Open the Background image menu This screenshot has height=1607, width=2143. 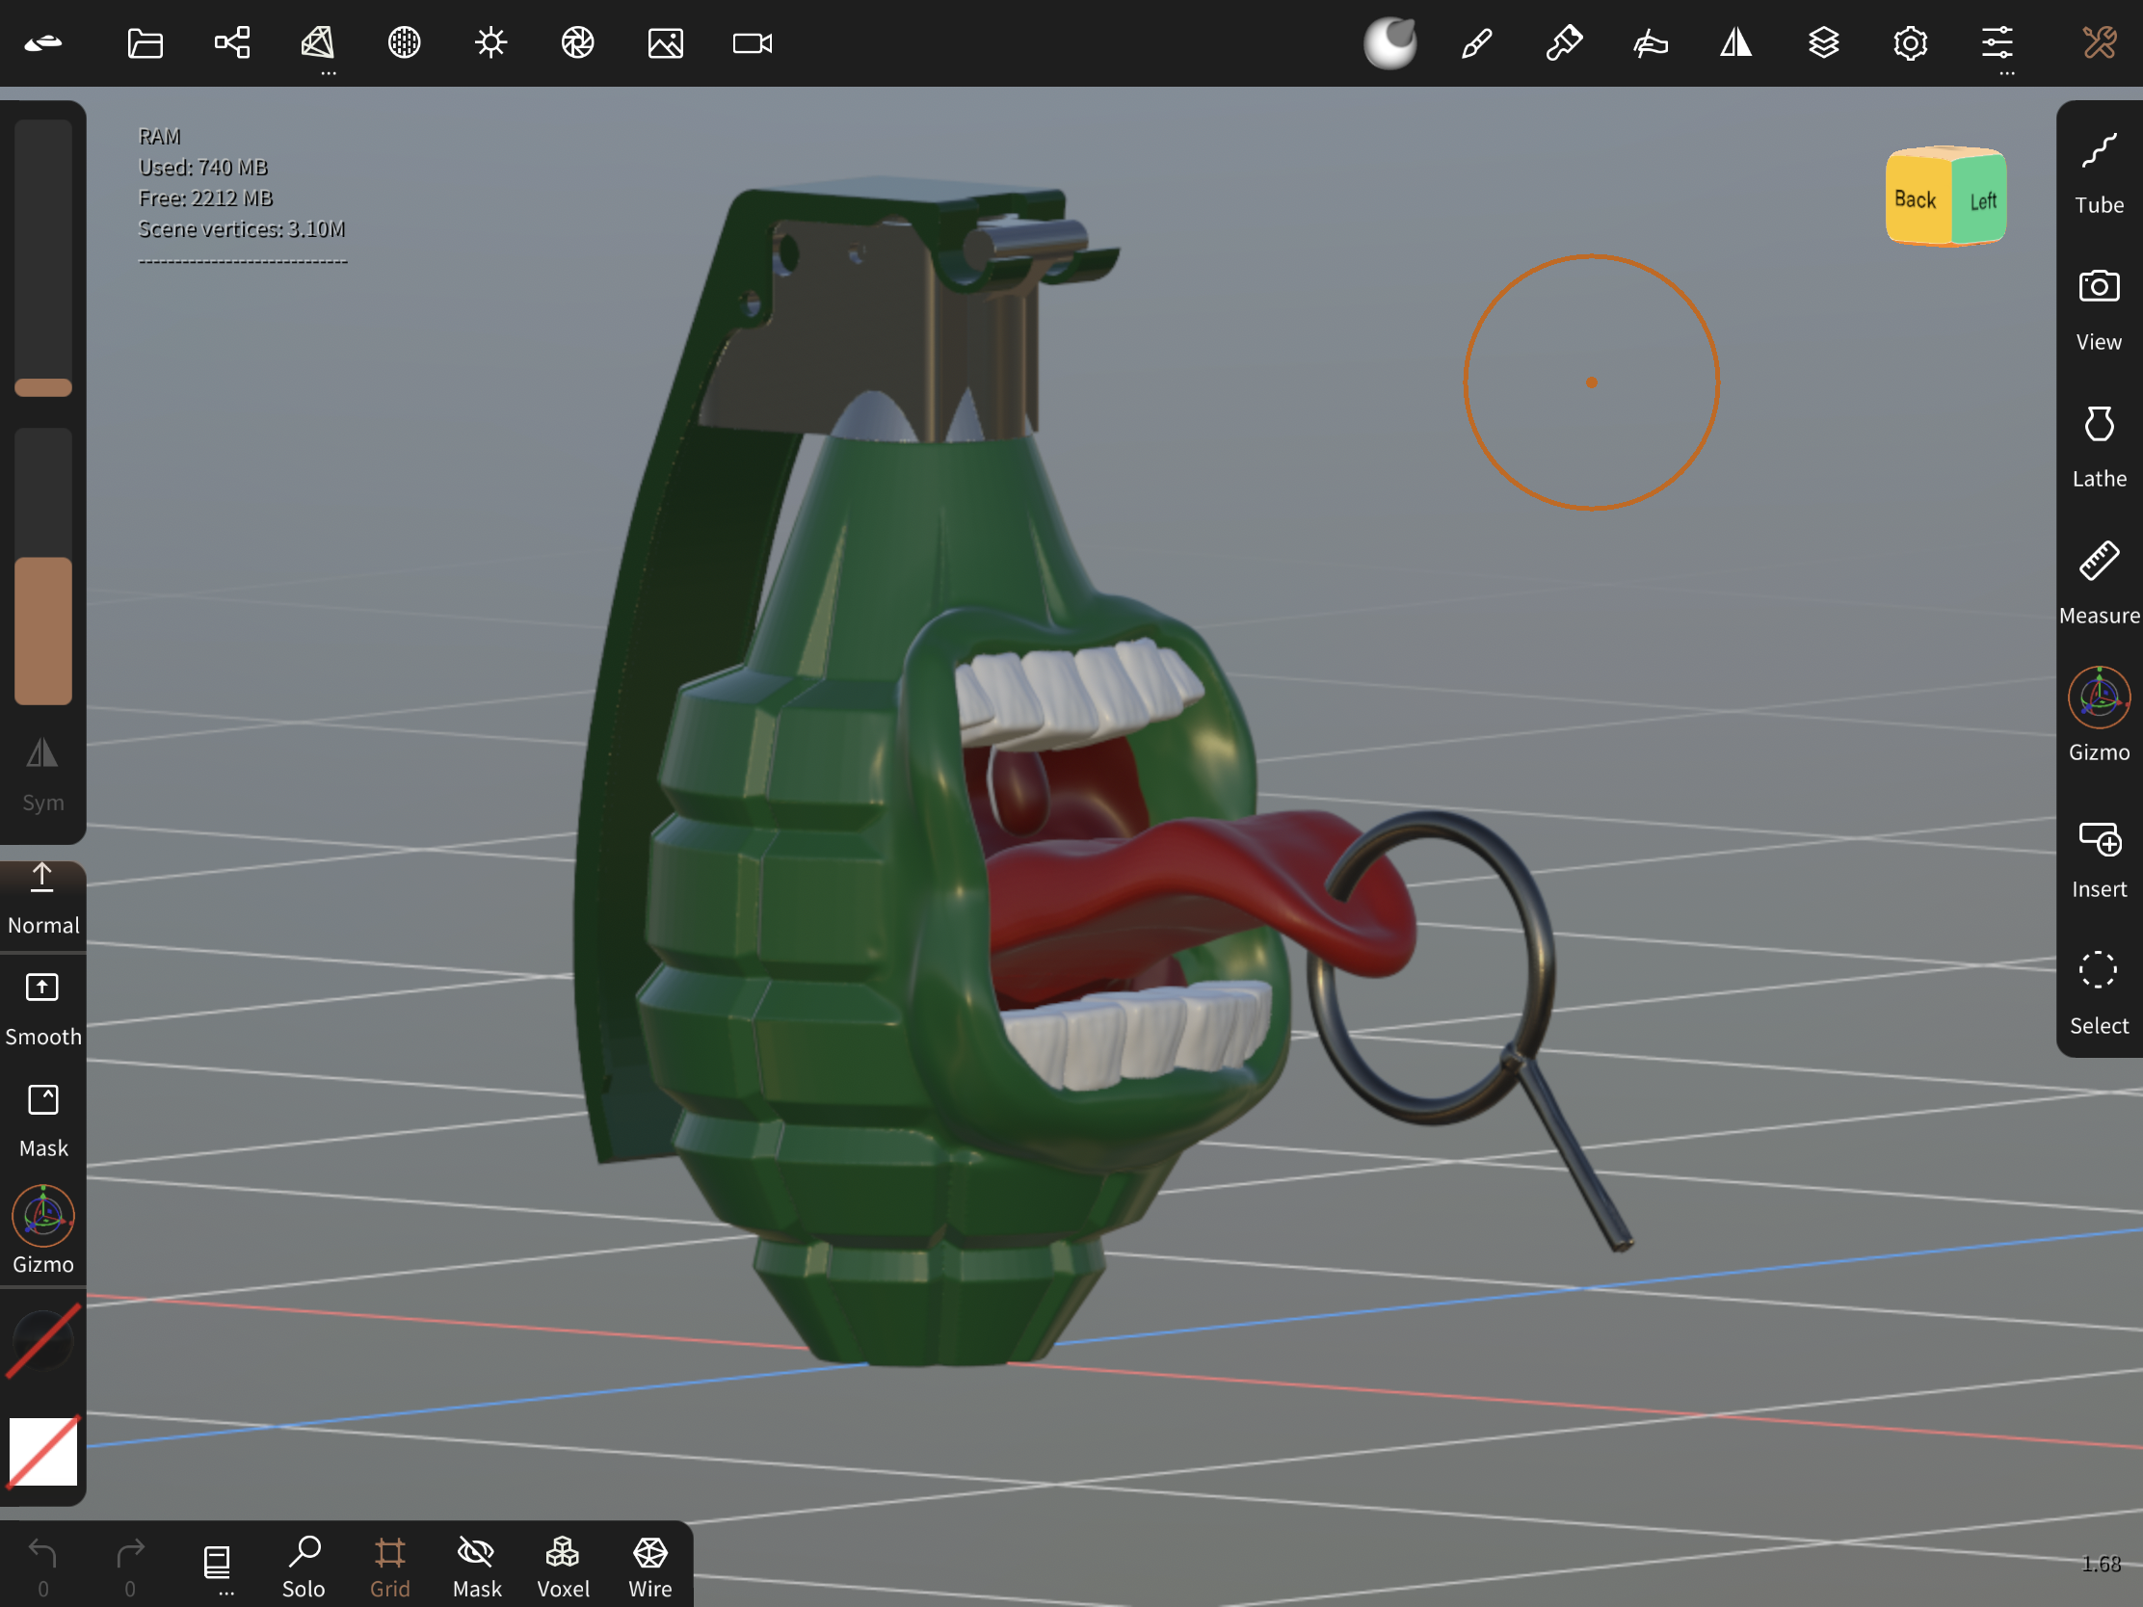665,42
